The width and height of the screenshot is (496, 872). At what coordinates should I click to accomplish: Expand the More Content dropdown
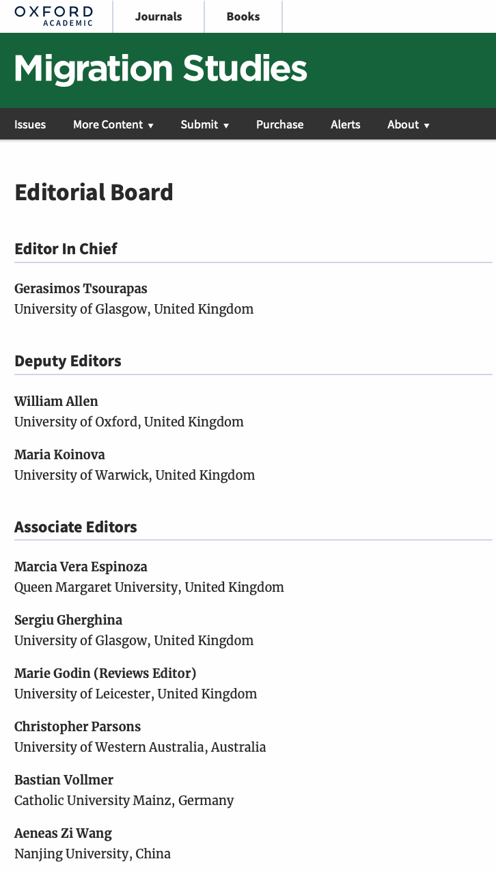pyautogui.click(x=113, y=124)
